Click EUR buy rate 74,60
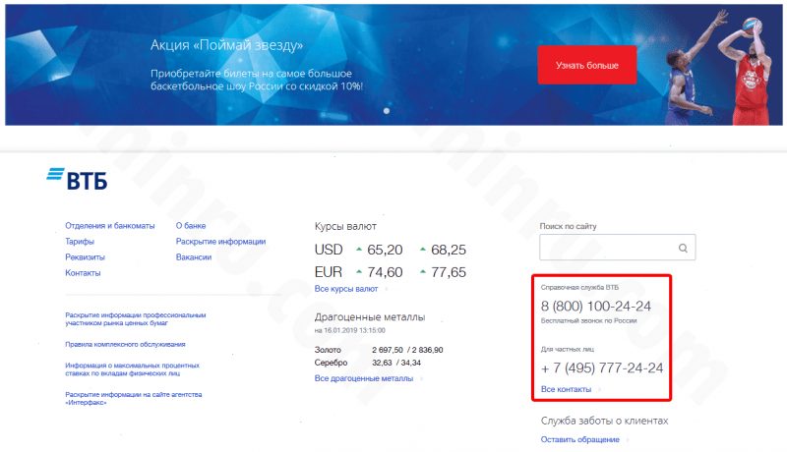 385,272
